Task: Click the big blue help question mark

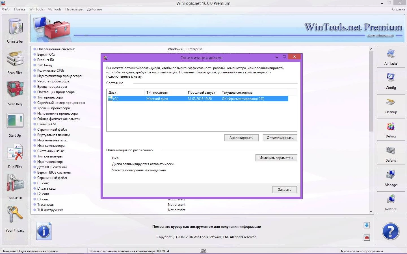Action: [x=391, y=231]
